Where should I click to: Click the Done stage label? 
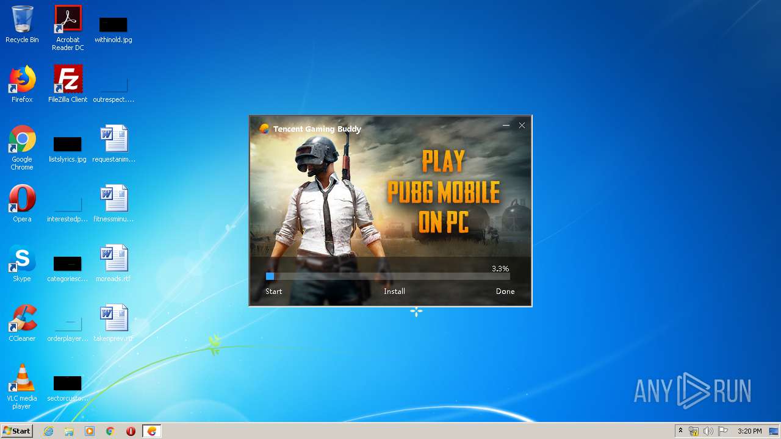505,291
